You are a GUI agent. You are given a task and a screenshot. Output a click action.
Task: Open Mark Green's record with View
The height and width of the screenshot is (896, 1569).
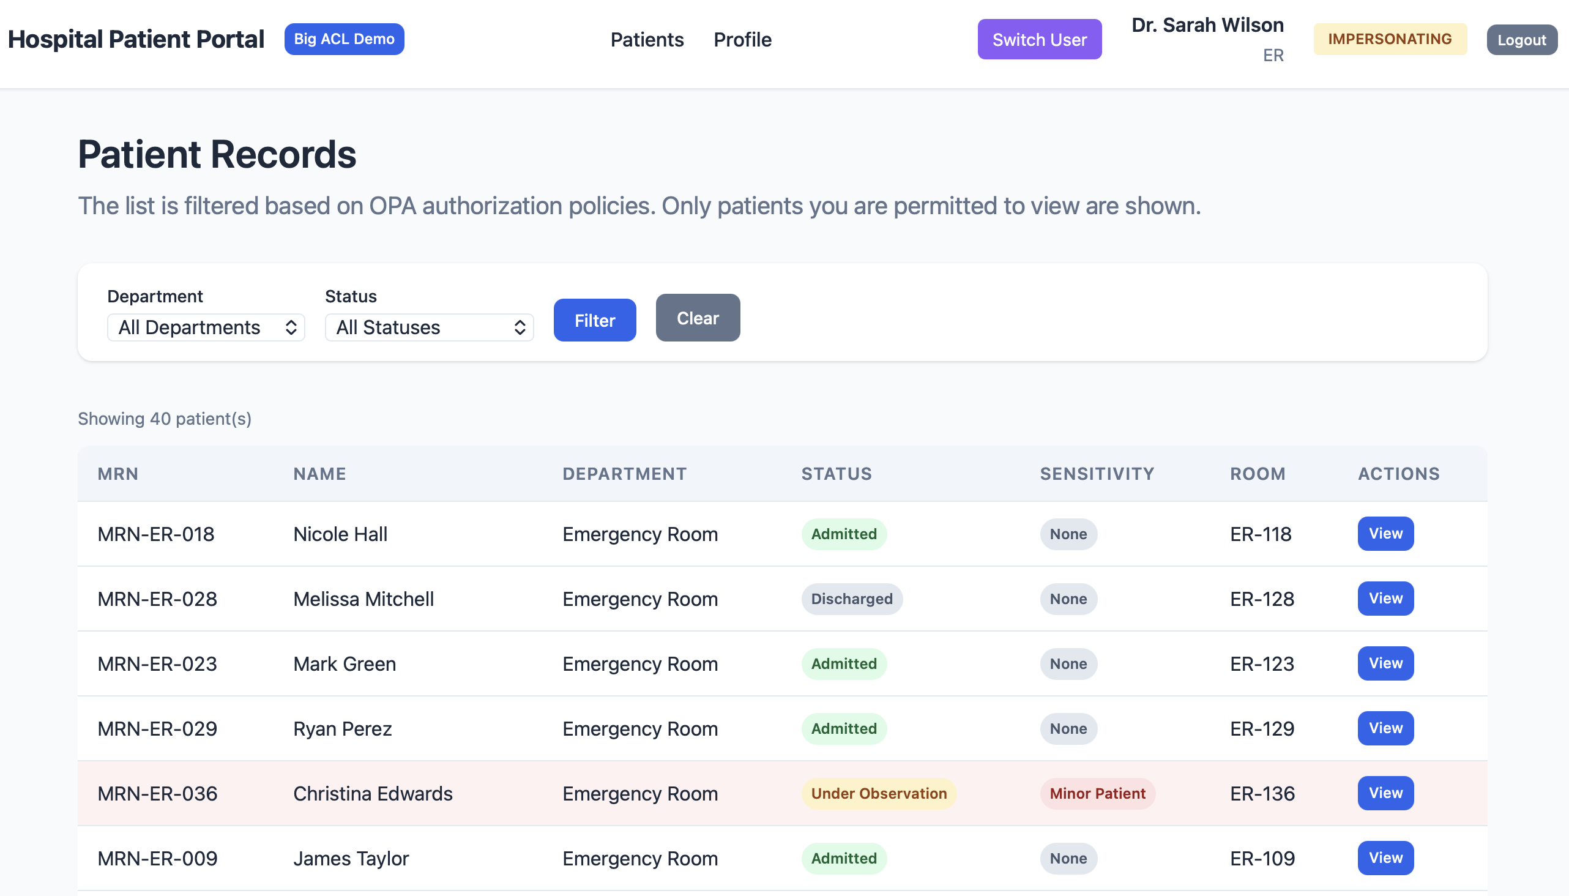(x=1385, y=663)
